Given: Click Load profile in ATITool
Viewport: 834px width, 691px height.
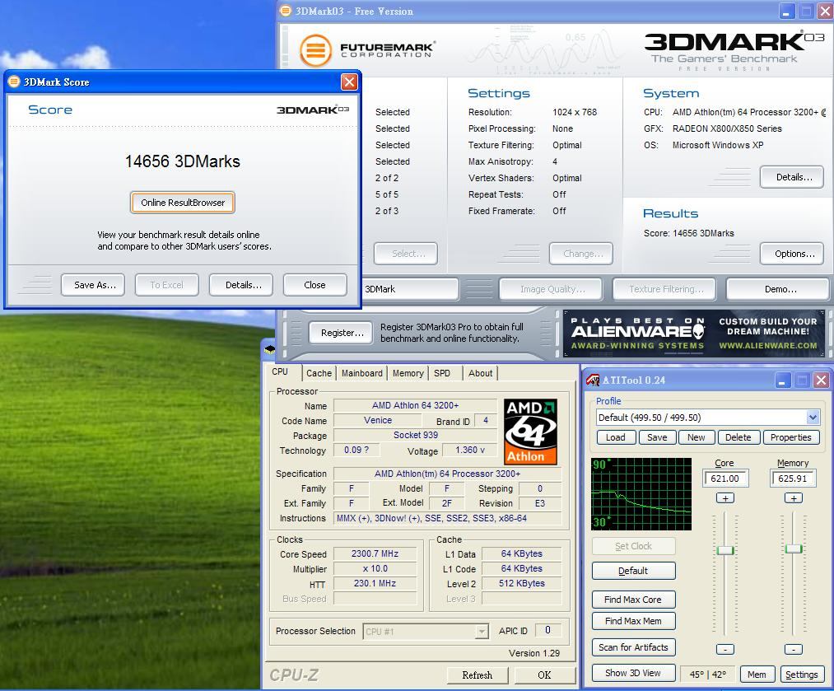Looking at the screenshot, I should [x=615, y=437].
